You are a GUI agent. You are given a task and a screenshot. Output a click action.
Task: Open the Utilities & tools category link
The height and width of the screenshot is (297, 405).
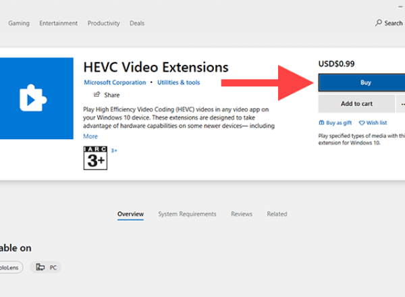[179, 82]
